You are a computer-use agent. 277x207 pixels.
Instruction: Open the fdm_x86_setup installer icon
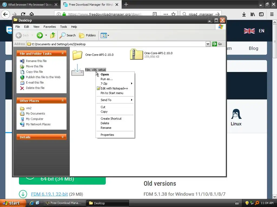77,70
